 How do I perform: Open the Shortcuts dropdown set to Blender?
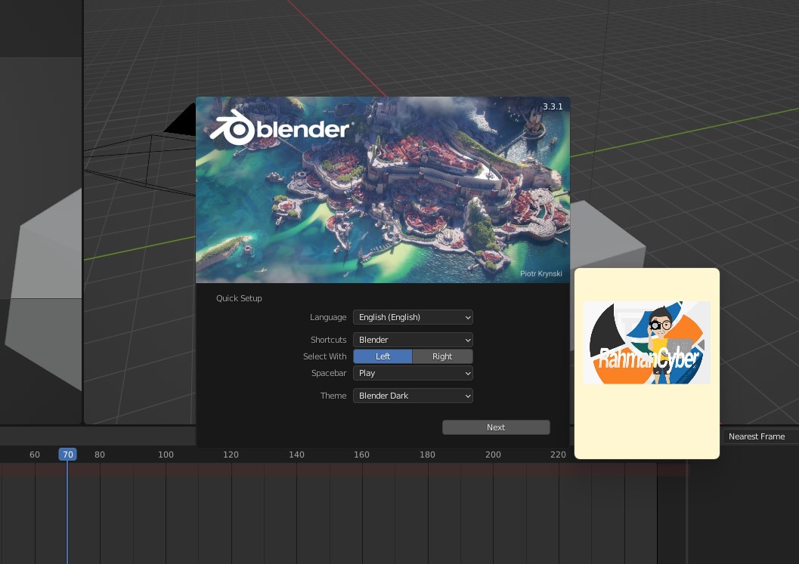click(413, 340)
